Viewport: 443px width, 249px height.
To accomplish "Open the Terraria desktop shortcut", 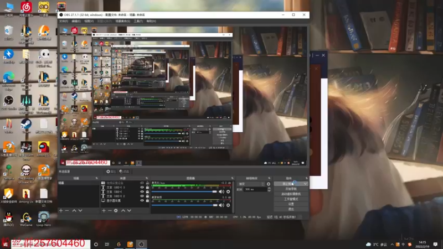I will click(x=9, y=173).
